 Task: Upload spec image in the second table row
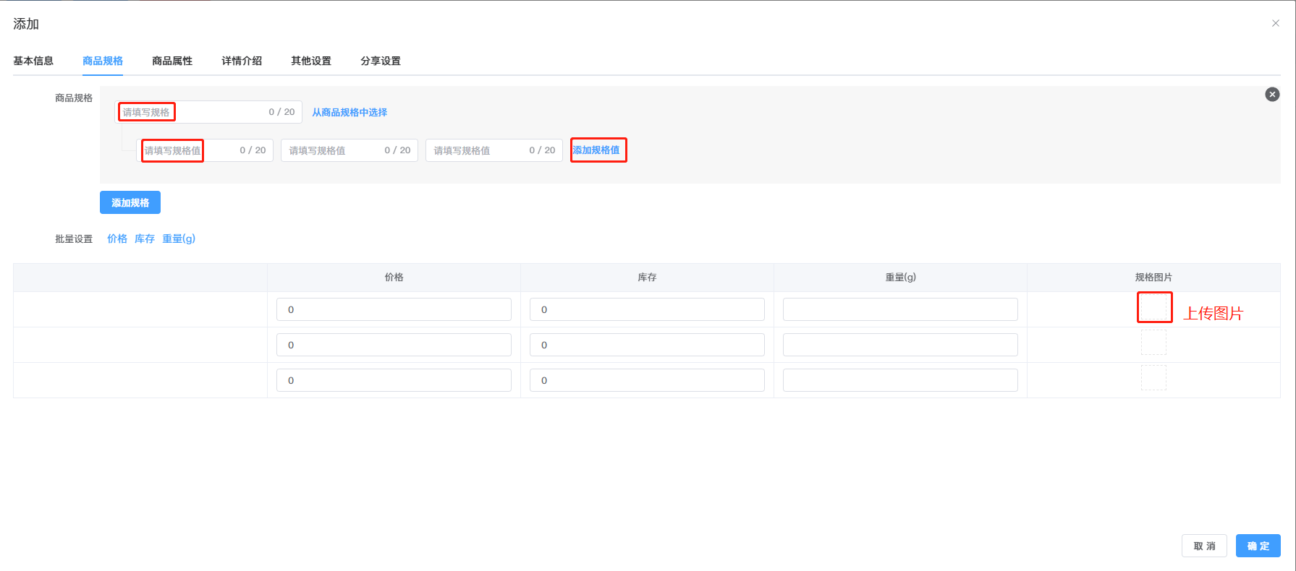1153,343
